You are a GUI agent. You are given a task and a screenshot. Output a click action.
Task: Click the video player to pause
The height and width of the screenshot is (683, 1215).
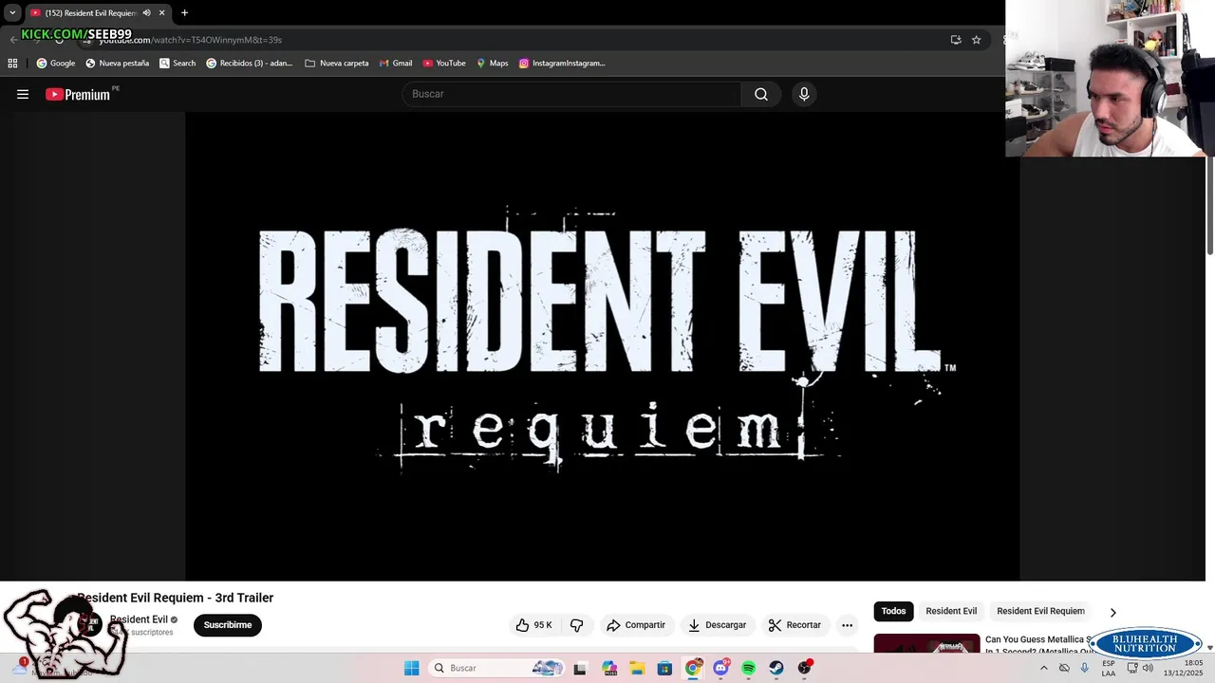click(602, 346)
